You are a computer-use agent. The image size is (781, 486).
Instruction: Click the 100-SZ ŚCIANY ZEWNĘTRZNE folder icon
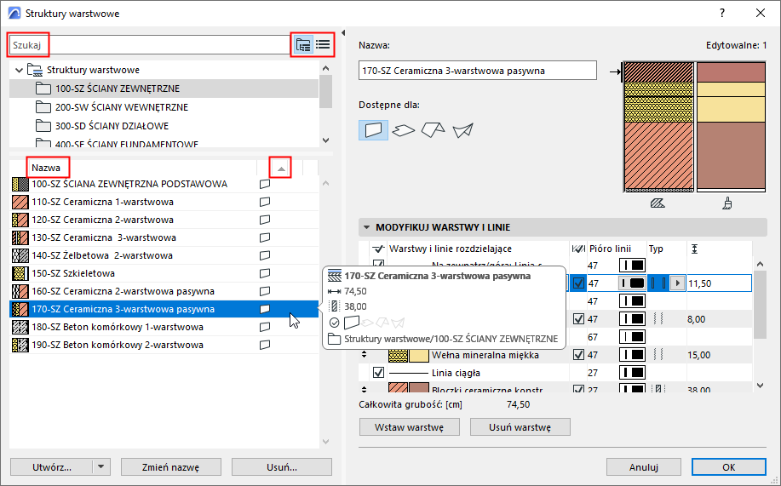tap(43, 89)
